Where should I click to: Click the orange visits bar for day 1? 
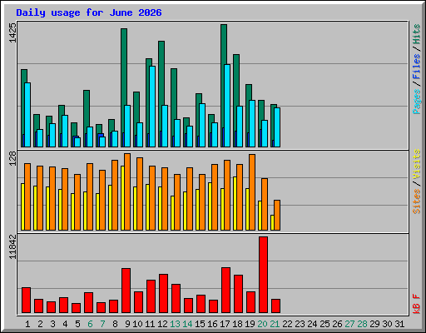[x=27, y=196]
